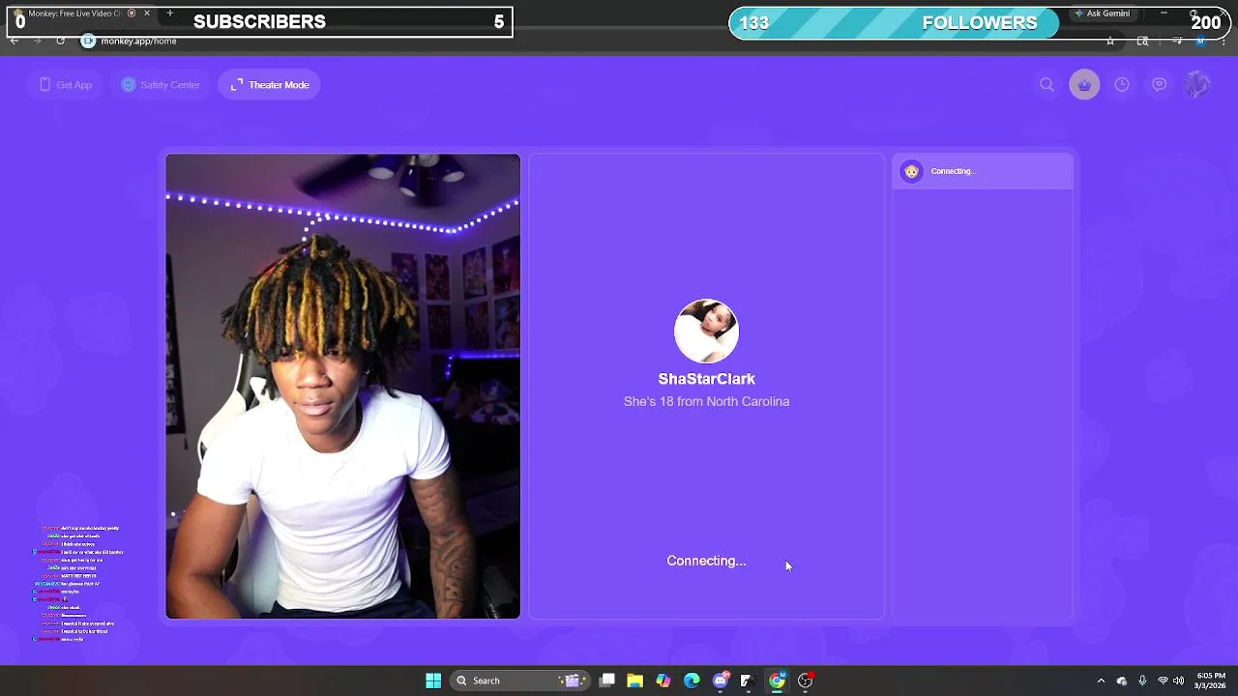Click the 'Connecting...' status in center panel
The width and height of the screenshot is (1238, 696).
706,561
